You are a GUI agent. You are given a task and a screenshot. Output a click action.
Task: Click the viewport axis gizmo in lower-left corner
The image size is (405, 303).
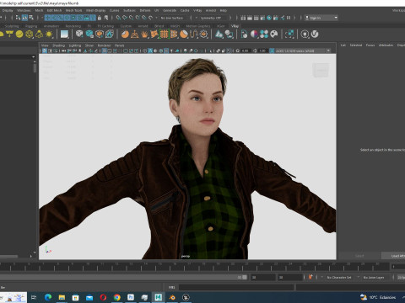pyautogui.click(x=48, y=250)
